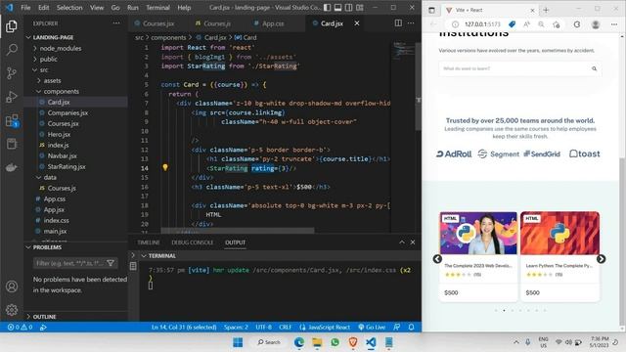
Task: Open Run and Debug view
Action: (x=12, y=97)
